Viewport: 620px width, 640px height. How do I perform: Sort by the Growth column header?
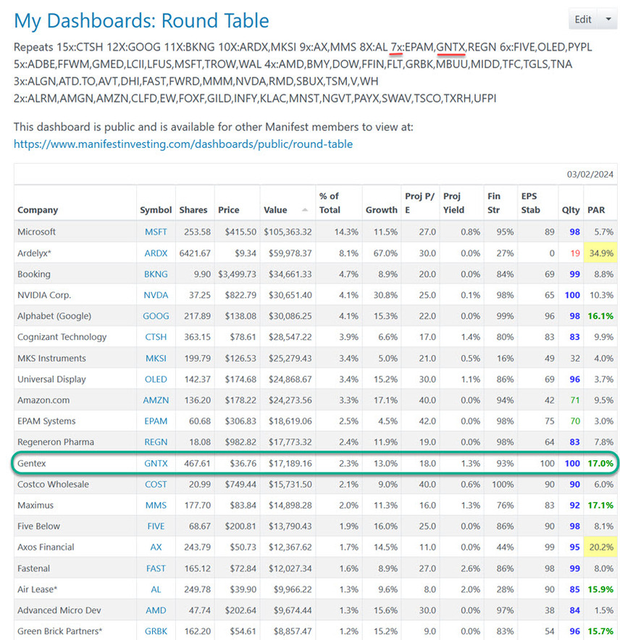[382, 209]
